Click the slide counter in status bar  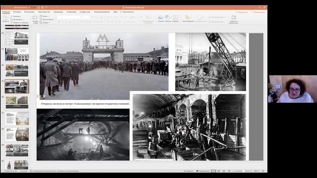click(x=10, y=171)
